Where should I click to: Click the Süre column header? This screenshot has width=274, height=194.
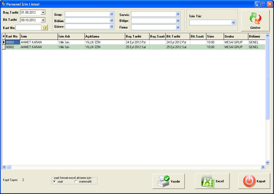tap(215, 36)
